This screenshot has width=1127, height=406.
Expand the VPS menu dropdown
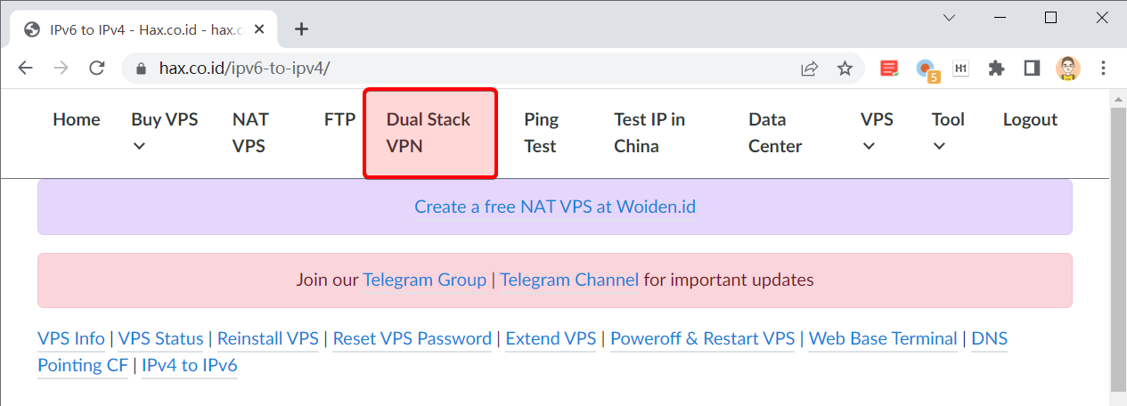[876, 132]
